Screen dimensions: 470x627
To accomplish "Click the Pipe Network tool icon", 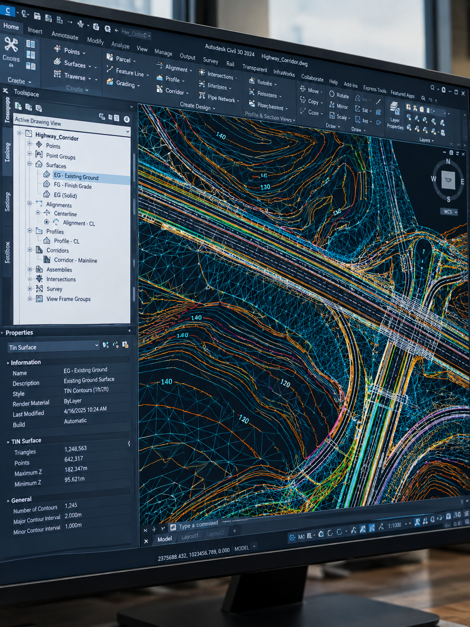I will 202,96.
